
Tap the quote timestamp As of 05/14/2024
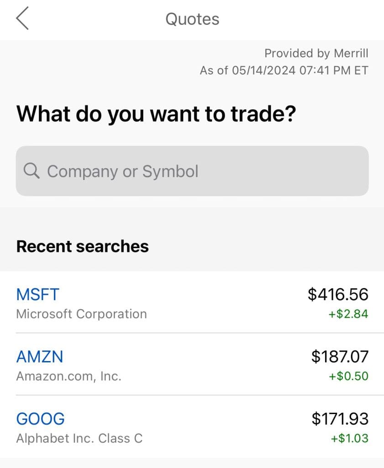[x=284, y=70]
